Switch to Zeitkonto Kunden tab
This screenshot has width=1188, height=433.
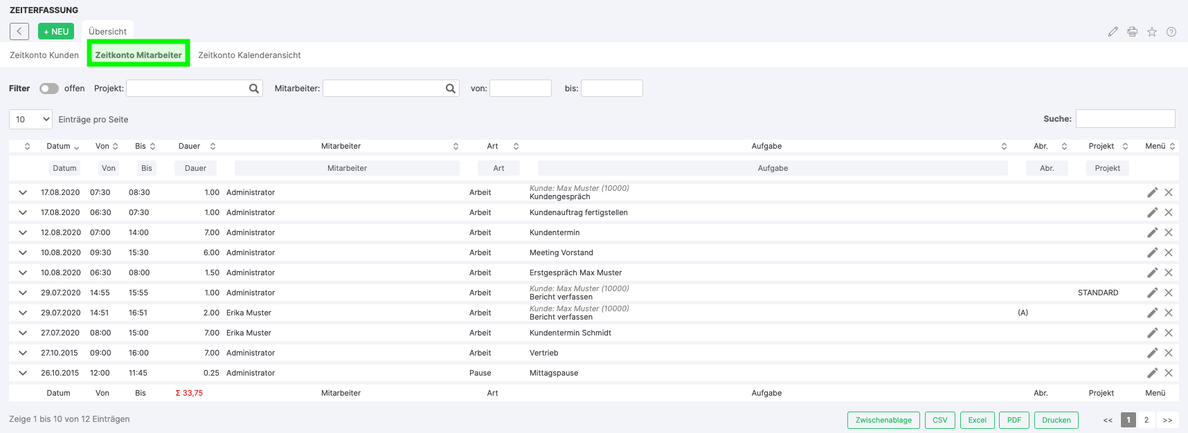point(44,55)
